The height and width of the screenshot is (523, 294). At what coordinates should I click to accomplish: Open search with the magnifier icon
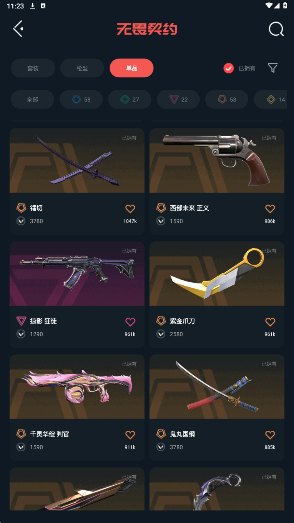[276, 29]
